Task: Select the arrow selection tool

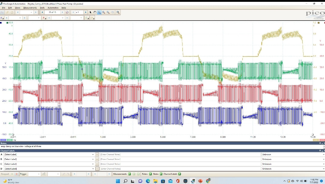Action: coord(90,12)
